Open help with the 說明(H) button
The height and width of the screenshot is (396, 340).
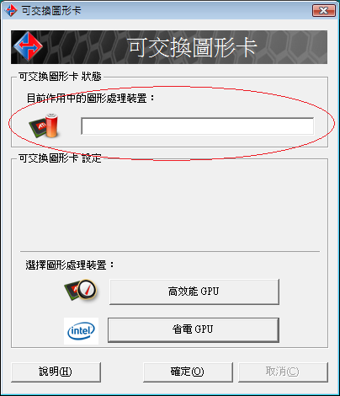56,372
